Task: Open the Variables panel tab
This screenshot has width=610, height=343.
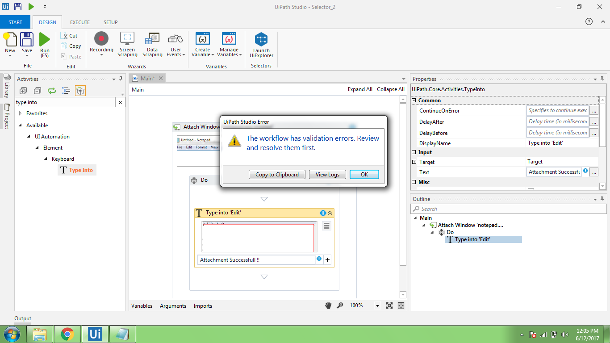Action: (142, 306)
